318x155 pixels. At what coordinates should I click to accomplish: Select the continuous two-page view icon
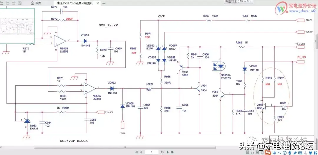click(262, 152)
